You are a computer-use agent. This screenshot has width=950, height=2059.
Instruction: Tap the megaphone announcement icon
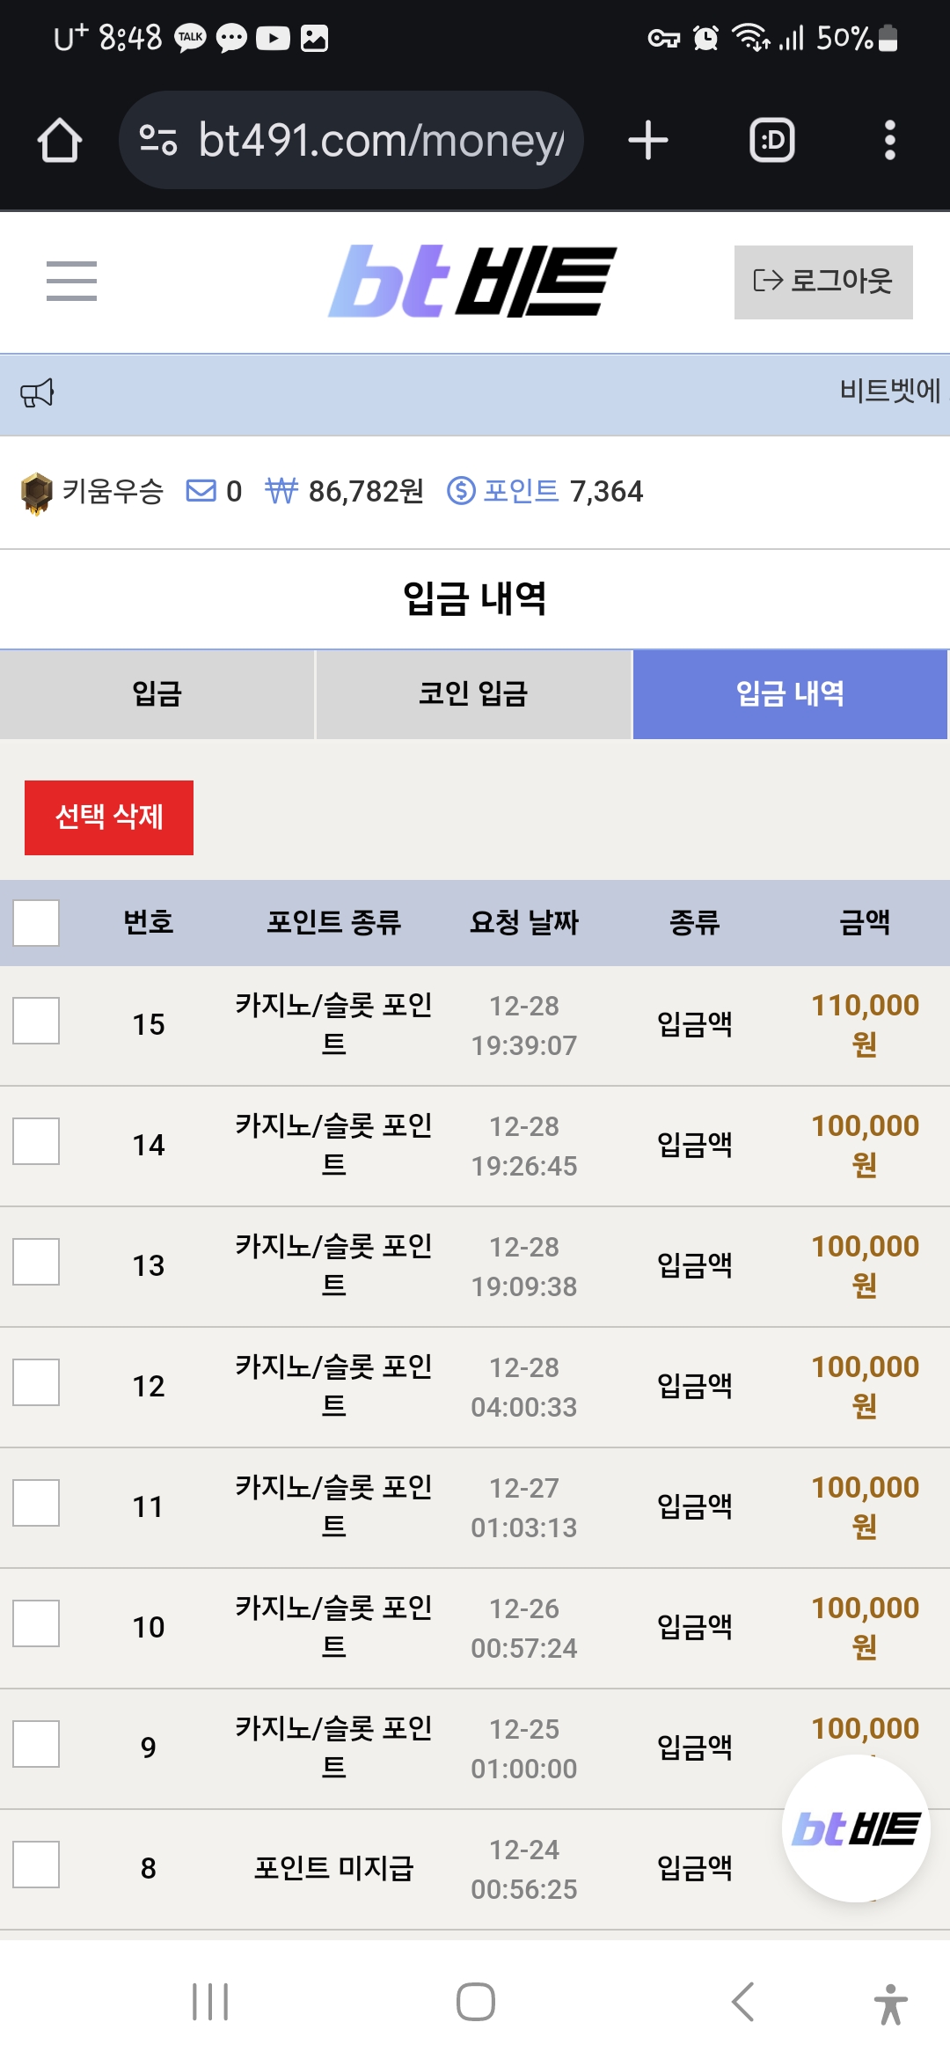click(38, 393)
